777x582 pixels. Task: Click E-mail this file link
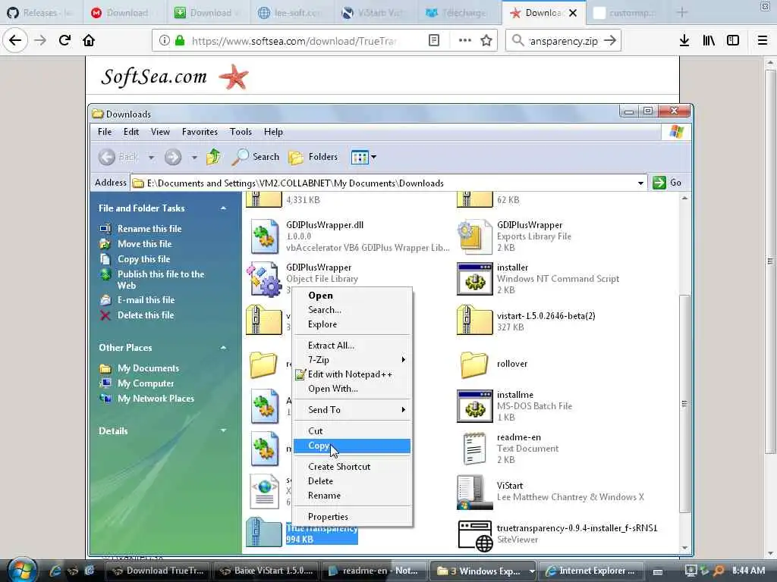pos(146,300)
